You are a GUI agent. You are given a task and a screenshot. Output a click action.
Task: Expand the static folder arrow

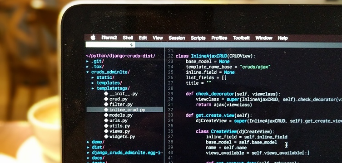click(93, 77)
